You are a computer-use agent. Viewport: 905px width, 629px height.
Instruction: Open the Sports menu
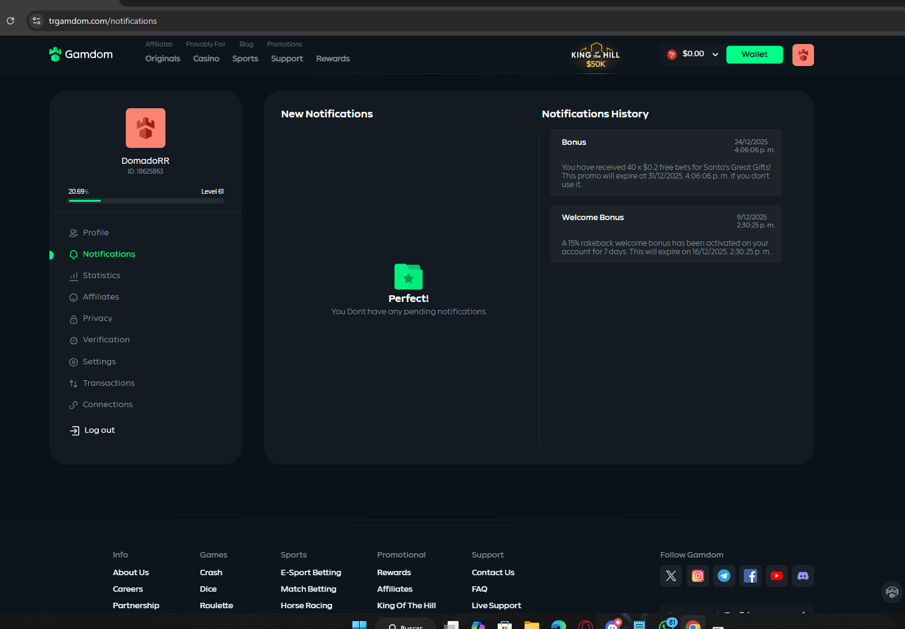(x=245, y=59)
